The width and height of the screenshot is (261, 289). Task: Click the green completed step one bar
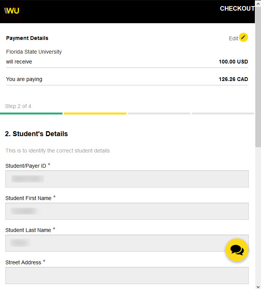click(x=31, y=114)
